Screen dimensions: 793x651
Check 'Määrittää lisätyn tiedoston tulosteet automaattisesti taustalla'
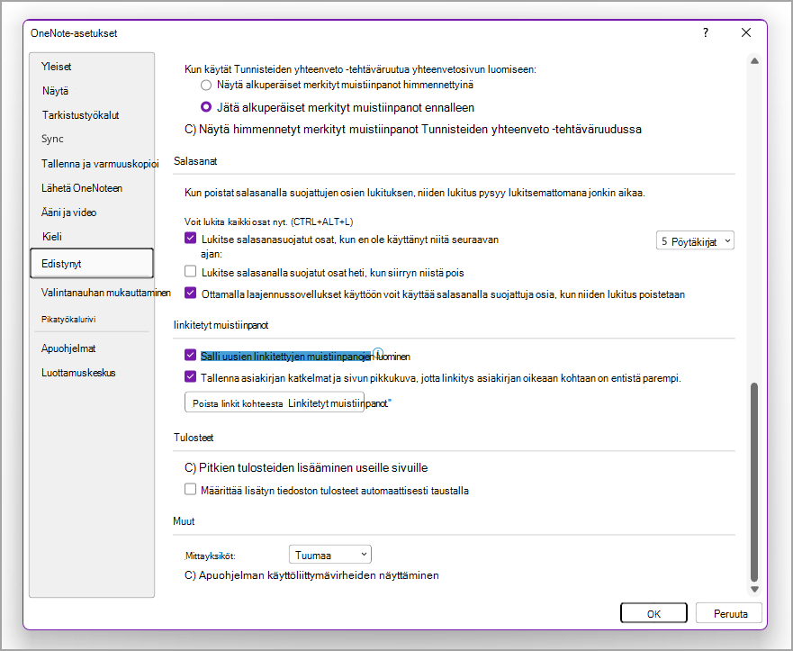[190, 489]
